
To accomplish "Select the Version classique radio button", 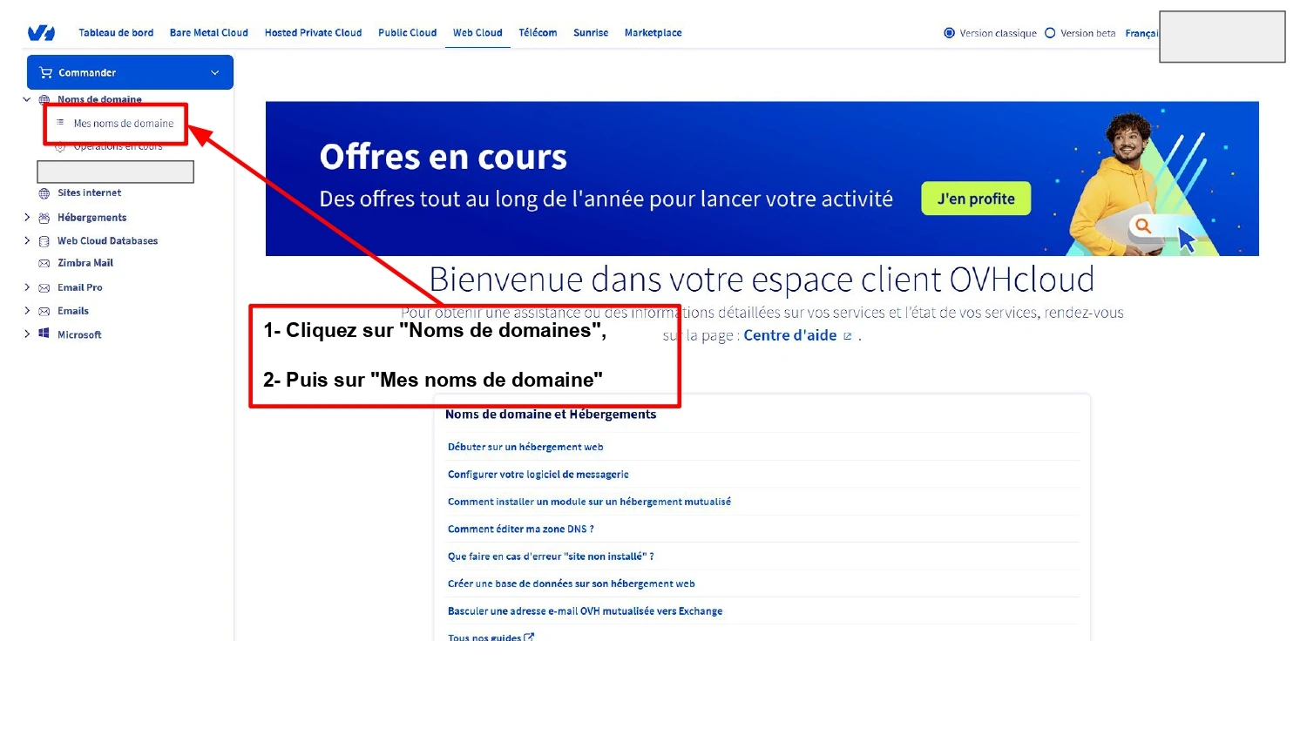I will pos(948,33).
